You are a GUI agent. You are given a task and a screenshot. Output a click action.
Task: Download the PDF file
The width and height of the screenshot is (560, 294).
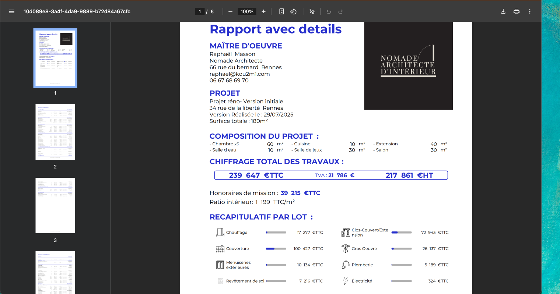pyautogui.click(x=503, y=11)
